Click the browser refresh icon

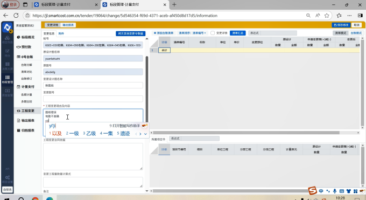(x=16, y=16)
